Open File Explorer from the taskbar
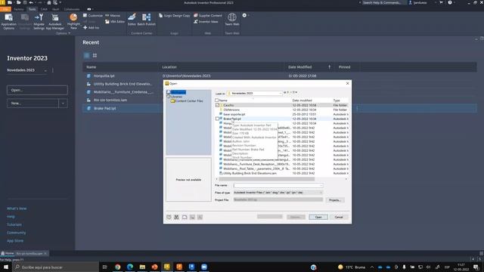Viewport: 484px width, 272px height. (142, 267)
